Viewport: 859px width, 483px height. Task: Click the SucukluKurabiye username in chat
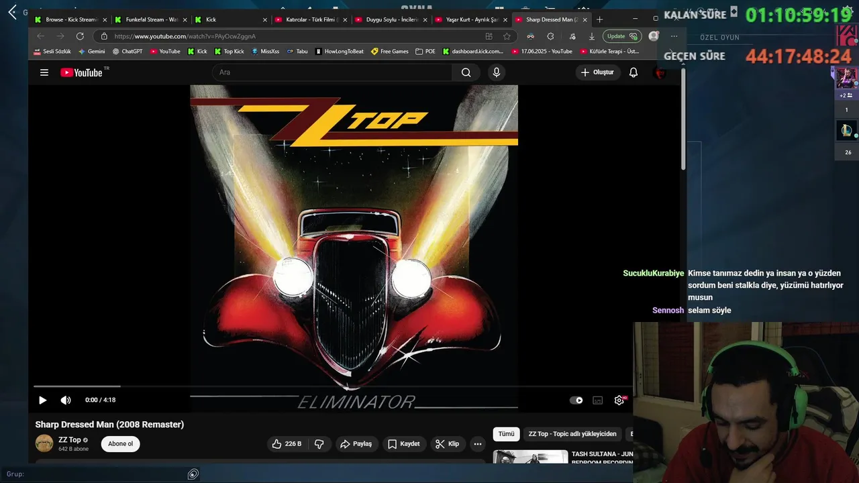(653, 274)
